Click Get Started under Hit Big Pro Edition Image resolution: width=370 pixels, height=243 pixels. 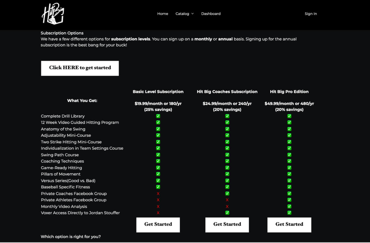tap(289, 225)
